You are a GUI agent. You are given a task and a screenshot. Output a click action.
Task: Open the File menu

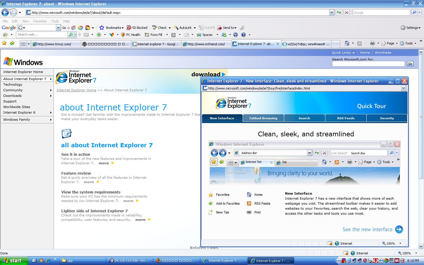5,21
